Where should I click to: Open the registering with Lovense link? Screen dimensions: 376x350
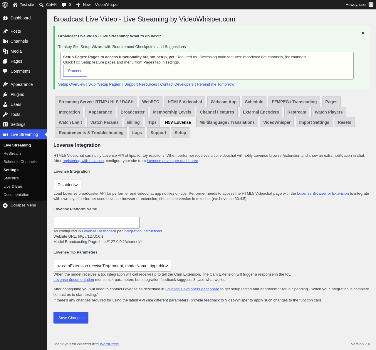[x=83, y=161]
